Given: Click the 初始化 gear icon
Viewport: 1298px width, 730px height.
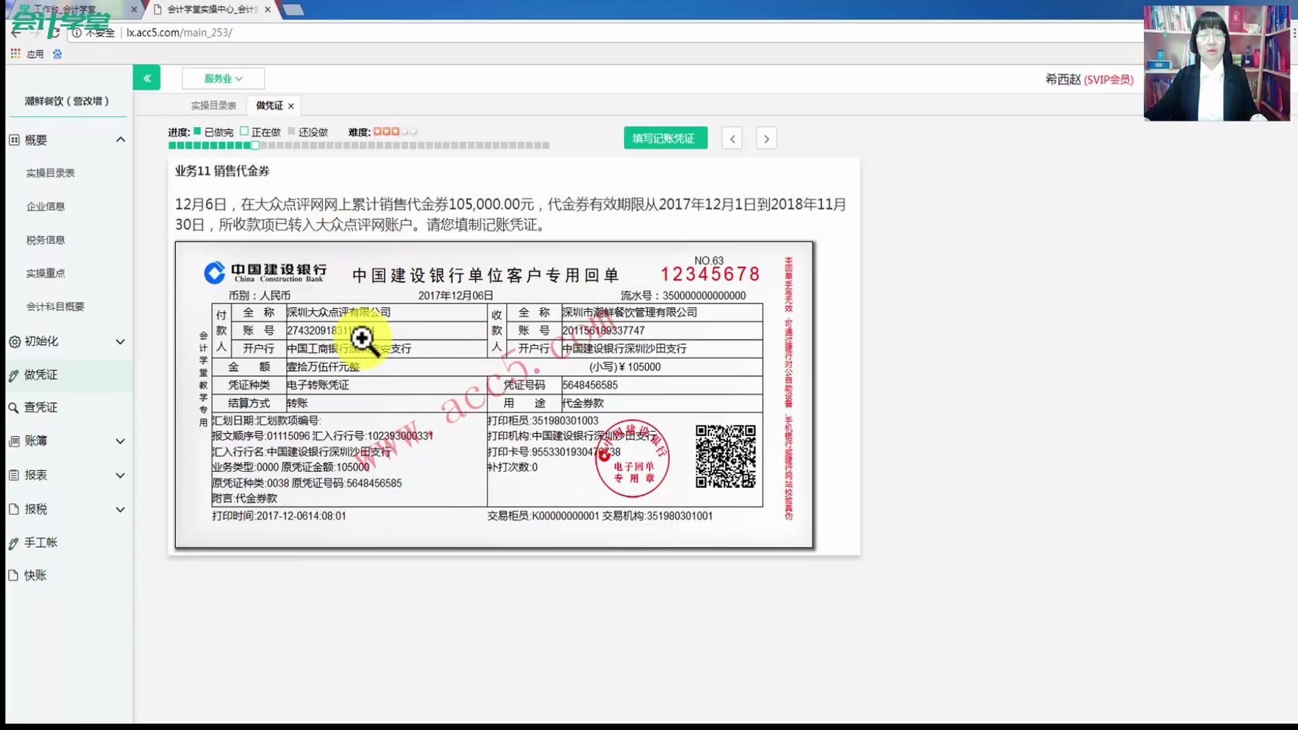Looking at the screenshot, I should 14,342.
